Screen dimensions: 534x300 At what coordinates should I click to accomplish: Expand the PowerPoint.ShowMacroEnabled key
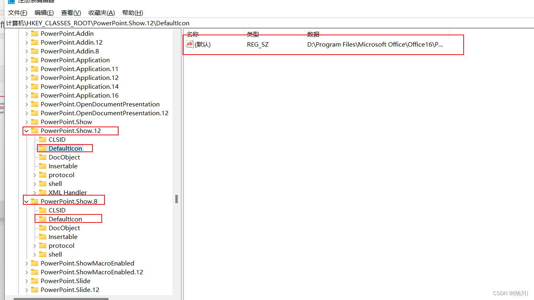click(x=27, y=263)
